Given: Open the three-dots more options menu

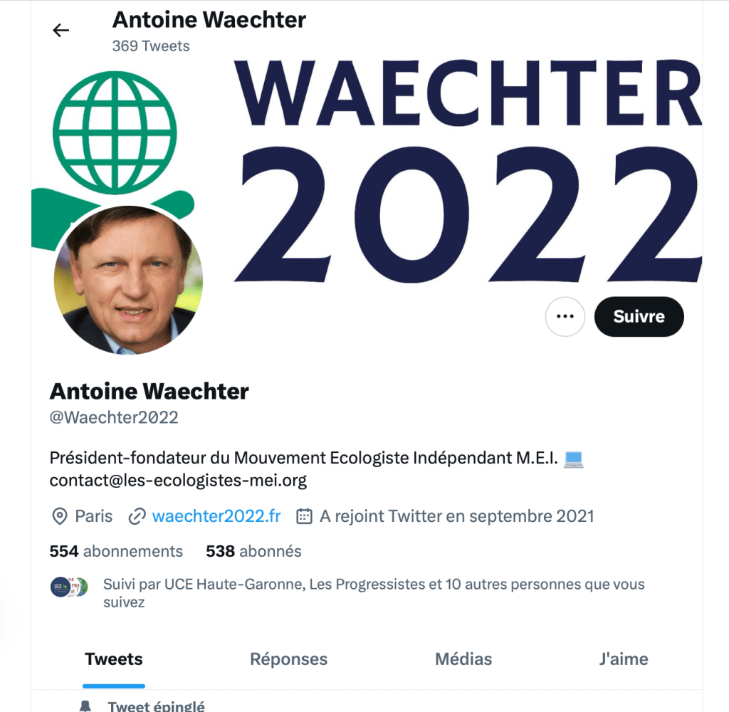Looking at the screenshot, I should 565,317.
